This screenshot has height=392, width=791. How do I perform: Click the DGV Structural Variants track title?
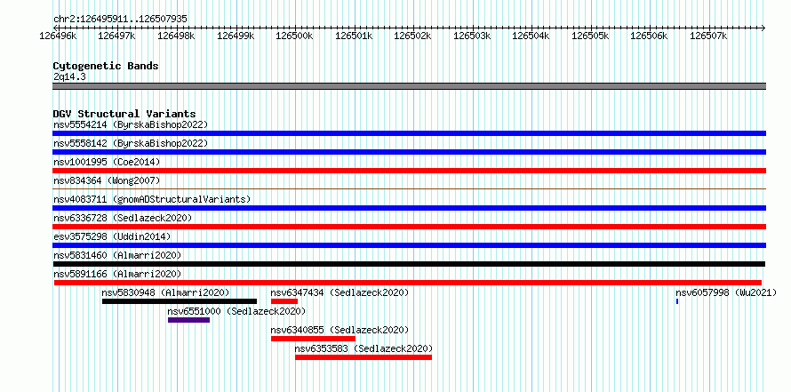point(124,114)
